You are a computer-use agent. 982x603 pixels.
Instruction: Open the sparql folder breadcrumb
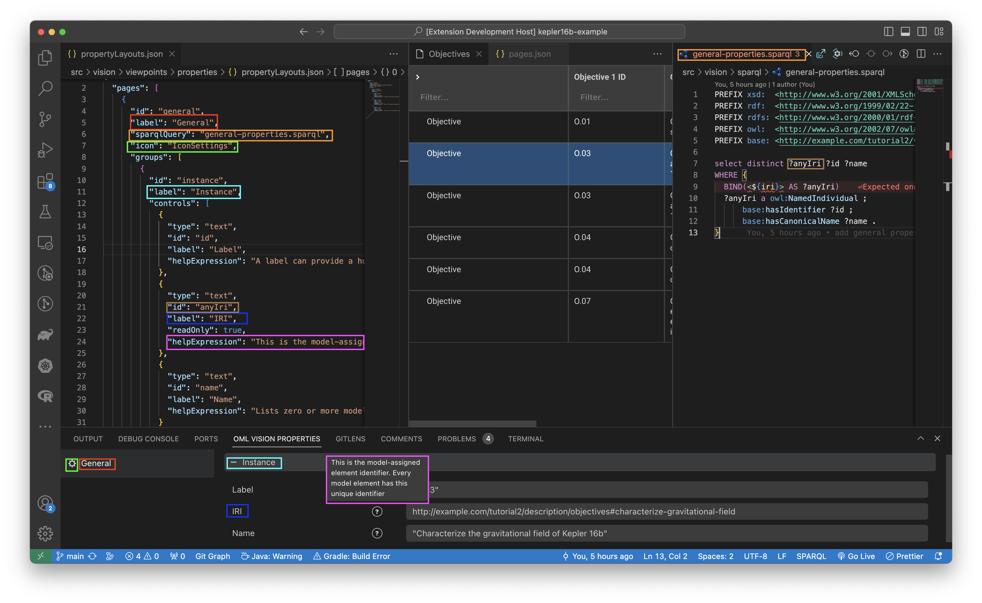(749, 72)
